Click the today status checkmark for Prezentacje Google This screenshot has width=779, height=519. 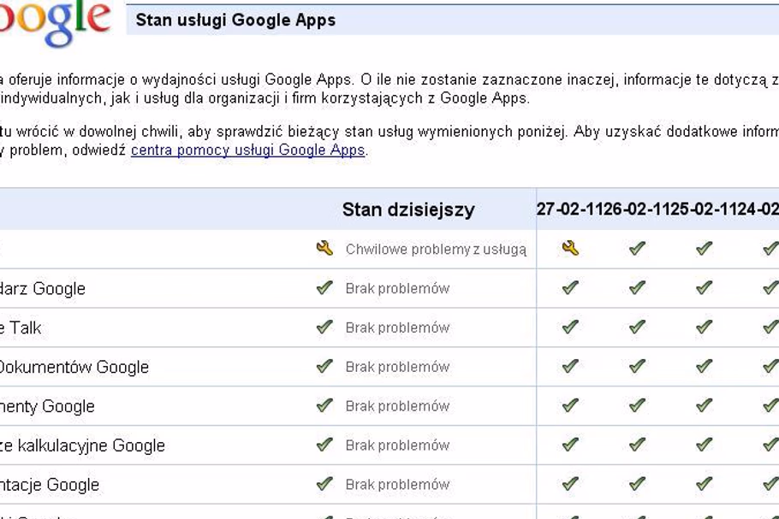tap(324, 484)
